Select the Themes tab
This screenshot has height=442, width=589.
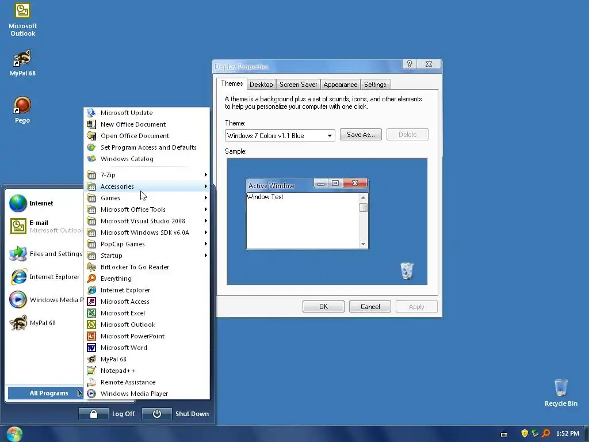click(x=232, y=83)
